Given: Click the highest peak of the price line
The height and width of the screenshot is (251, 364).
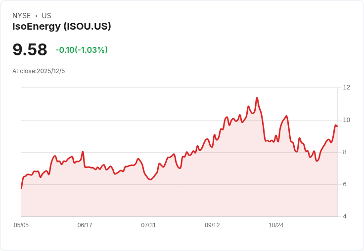Looking at the screenshot, I should (257, 98).
